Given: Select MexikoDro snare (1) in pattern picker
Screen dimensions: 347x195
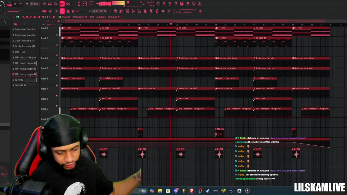Looking at the screenshot, I should (24, 46).
